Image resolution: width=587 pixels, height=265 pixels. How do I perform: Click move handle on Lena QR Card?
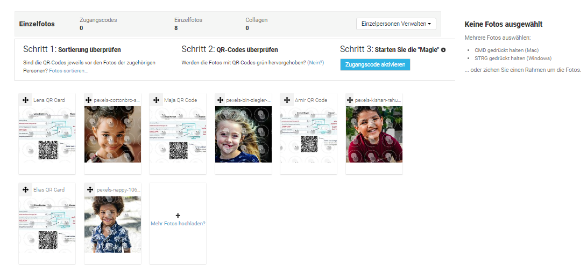(25, 100)
